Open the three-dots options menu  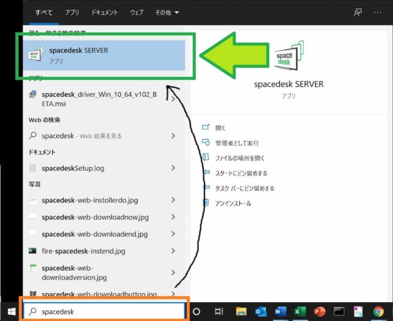[x=378, y=12]
